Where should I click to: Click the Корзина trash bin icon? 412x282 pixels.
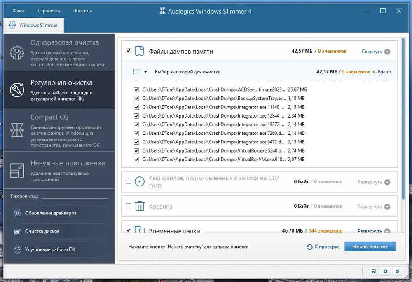point(140,206)
